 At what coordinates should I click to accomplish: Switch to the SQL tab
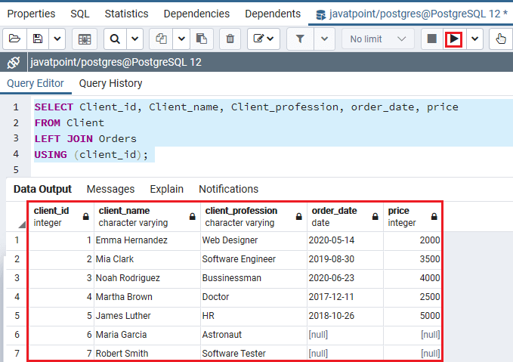pos(80,14)
